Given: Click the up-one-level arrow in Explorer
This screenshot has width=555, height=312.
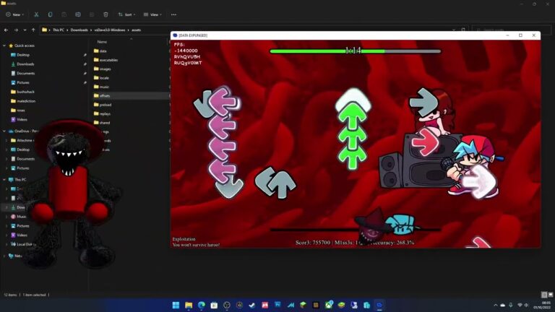Looking at the screenshot, I should tap(33, 30).
